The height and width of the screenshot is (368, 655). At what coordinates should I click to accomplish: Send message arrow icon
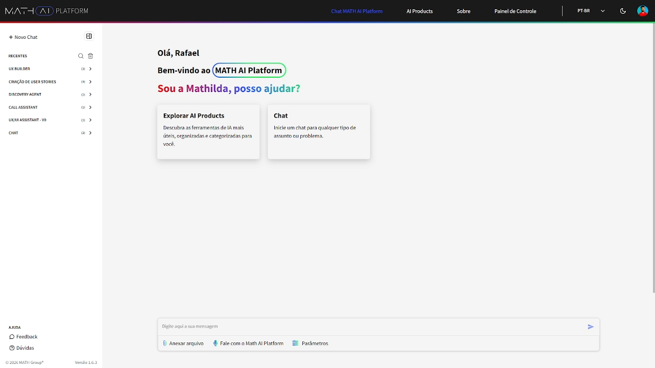click(x=591, y=327)
